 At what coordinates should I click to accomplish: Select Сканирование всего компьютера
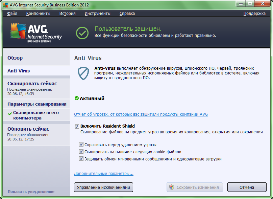tap(36, 115)
